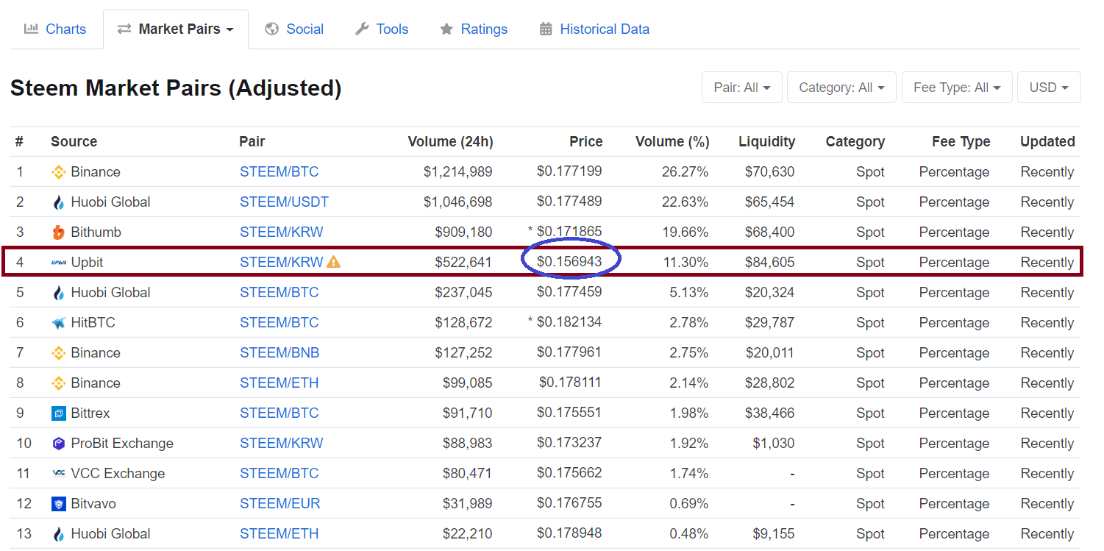Sort by the Pair column header
The image size is (1104, 551).
tap(252, 142)
